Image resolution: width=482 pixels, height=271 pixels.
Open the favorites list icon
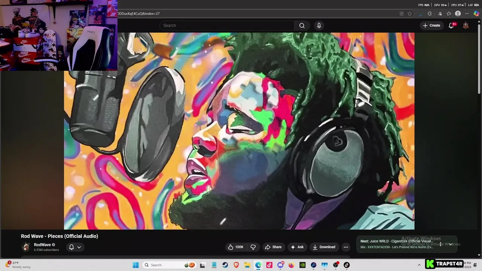[448, 14]
